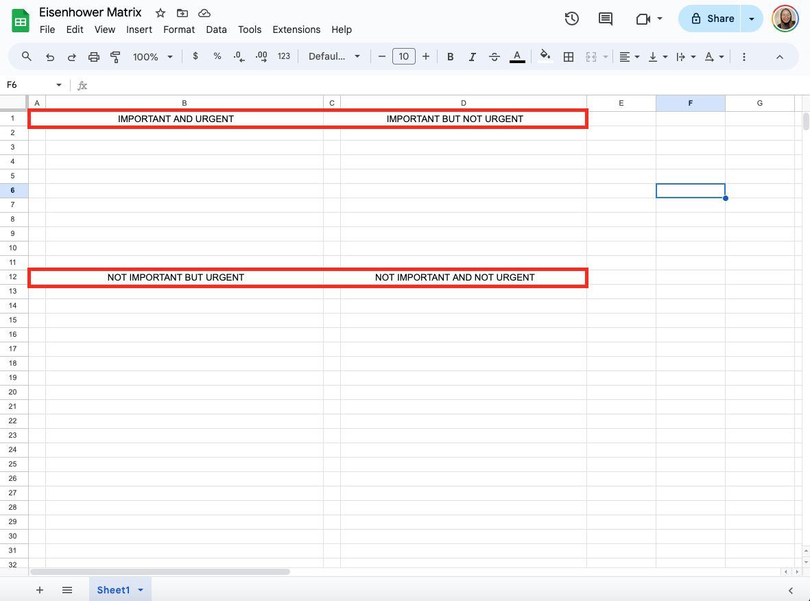Toggle bold formatting
Image resolution: width=810 pixels, height=601 pixels.
[450, 57]
